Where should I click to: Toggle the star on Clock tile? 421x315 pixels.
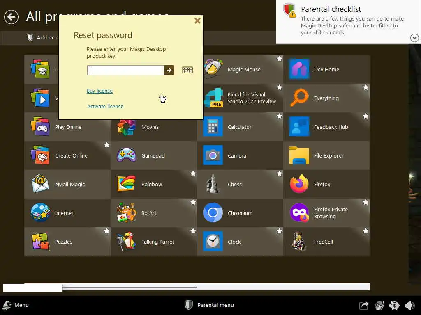pos(280,231)
